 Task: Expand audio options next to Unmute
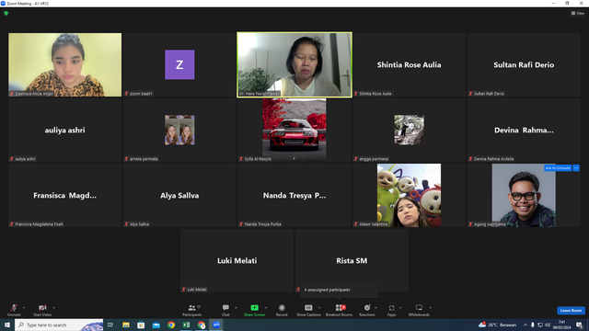24,308
